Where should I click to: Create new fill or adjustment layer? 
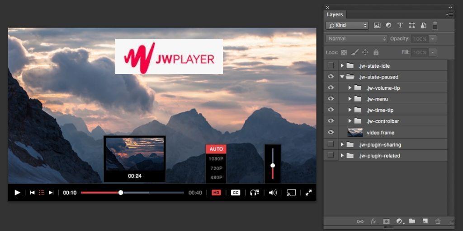coord(400,222)
